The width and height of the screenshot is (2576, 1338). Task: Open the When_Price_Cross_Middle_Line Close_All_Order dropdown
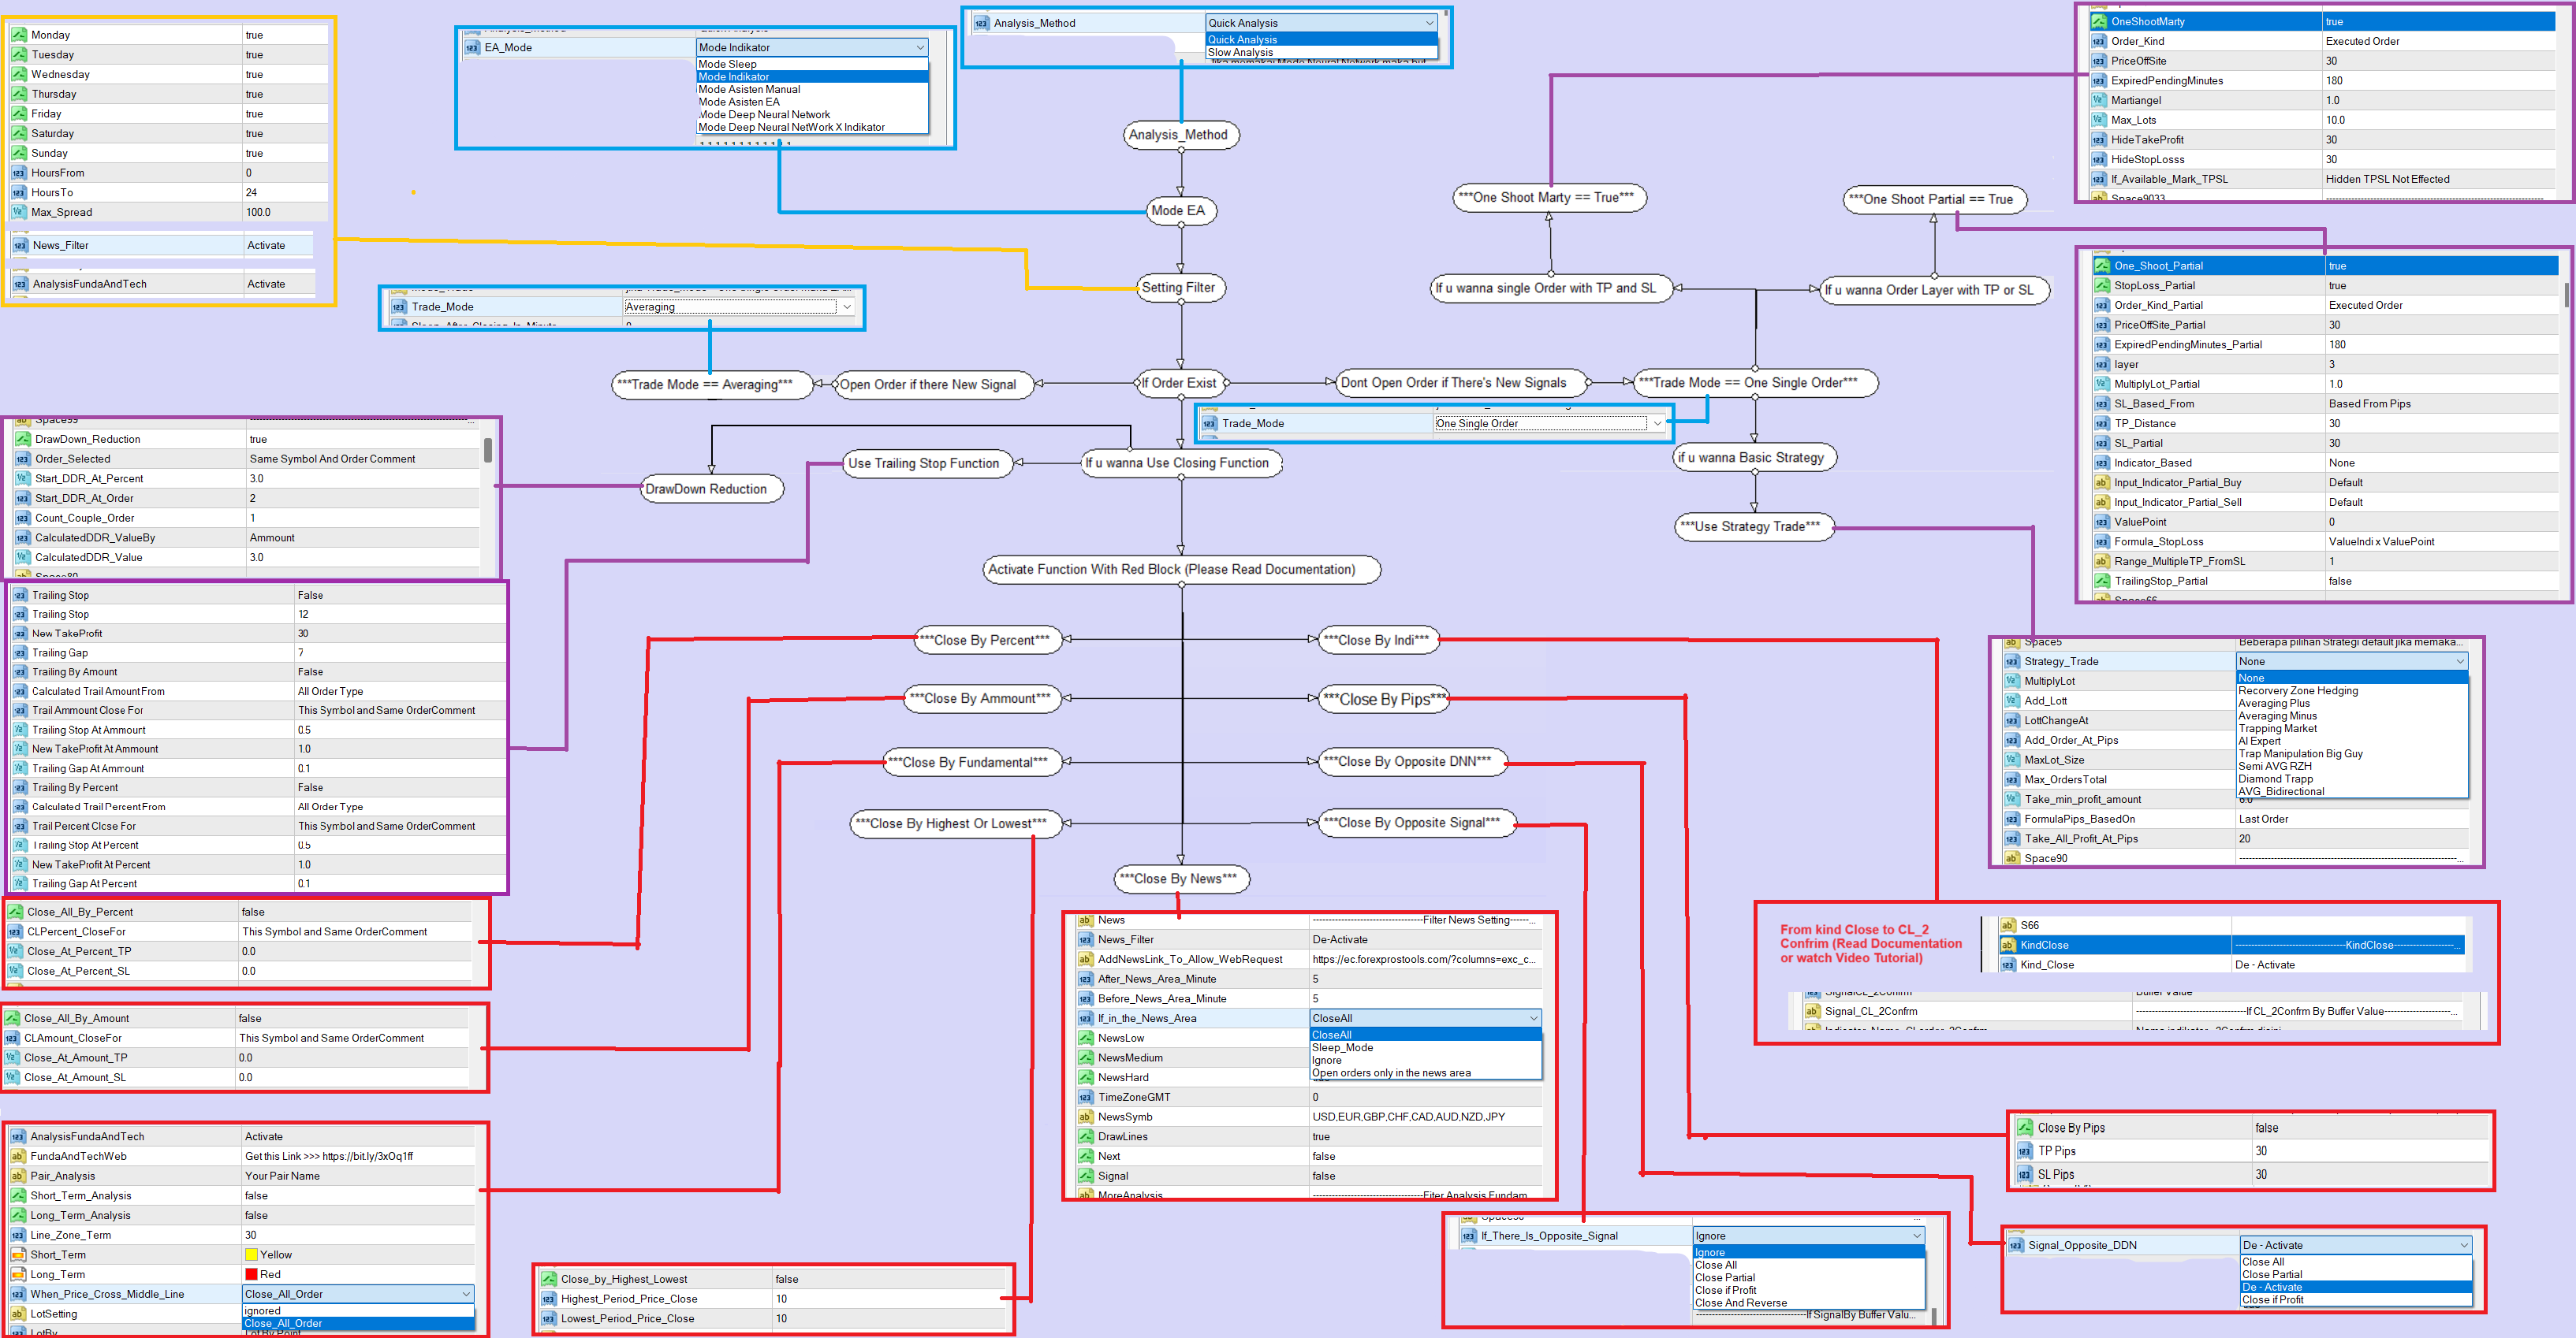tap(358, 1294)
